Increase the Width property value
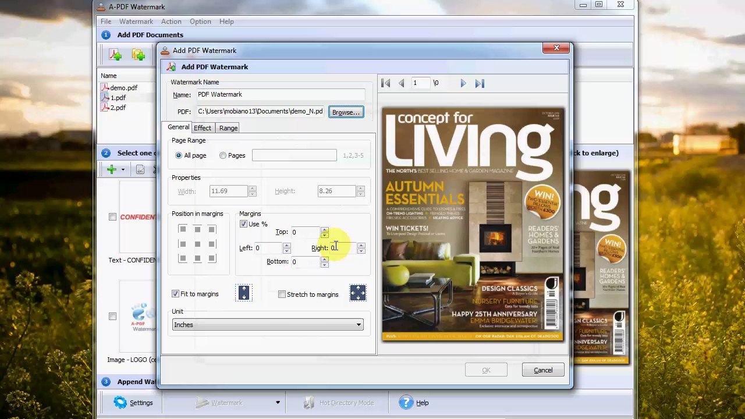The image size is (745, 419). click(252, 189)
